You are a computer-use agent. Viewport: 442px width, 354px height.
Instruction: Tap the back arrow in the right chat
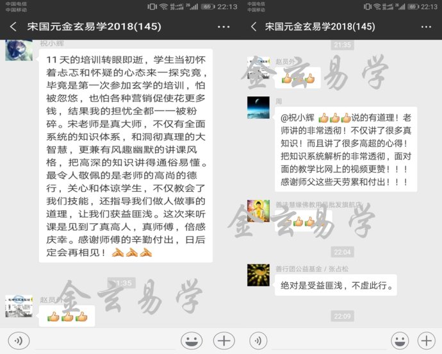tap(253, 27)
